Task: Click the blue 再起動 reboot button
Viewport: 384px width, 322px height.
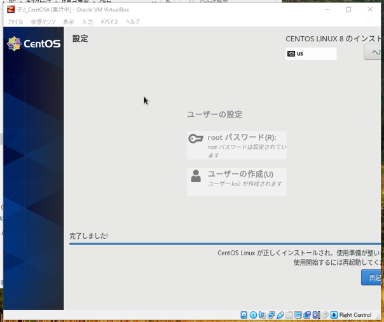Action: (371, 278)
